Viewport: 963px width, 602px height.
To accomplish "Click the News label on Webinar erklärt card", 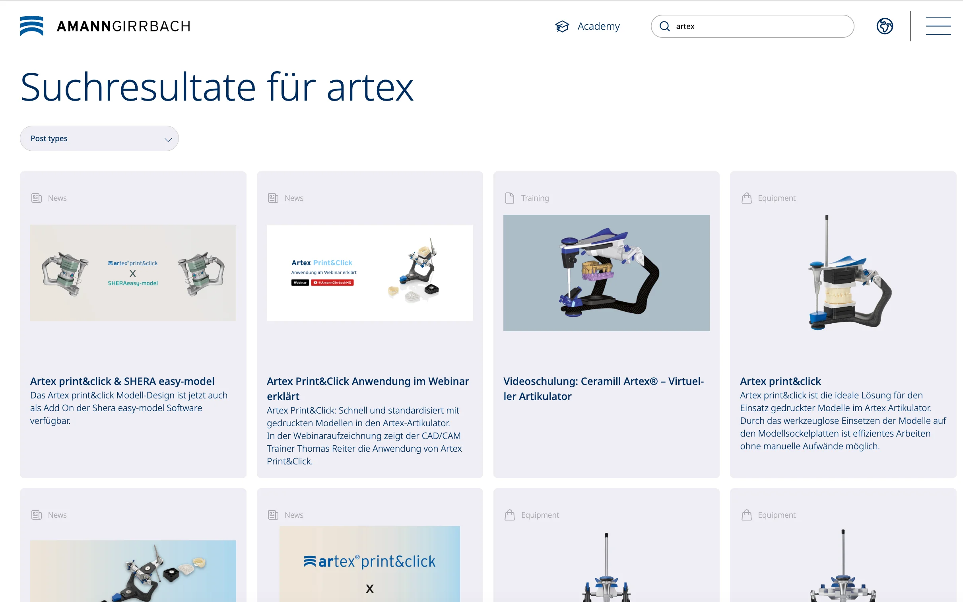I will pyautogui.click(x=294, y=198).
